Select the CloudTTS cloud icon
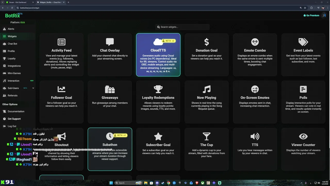This screenshot has width=330, height=186. coord(158,42)
